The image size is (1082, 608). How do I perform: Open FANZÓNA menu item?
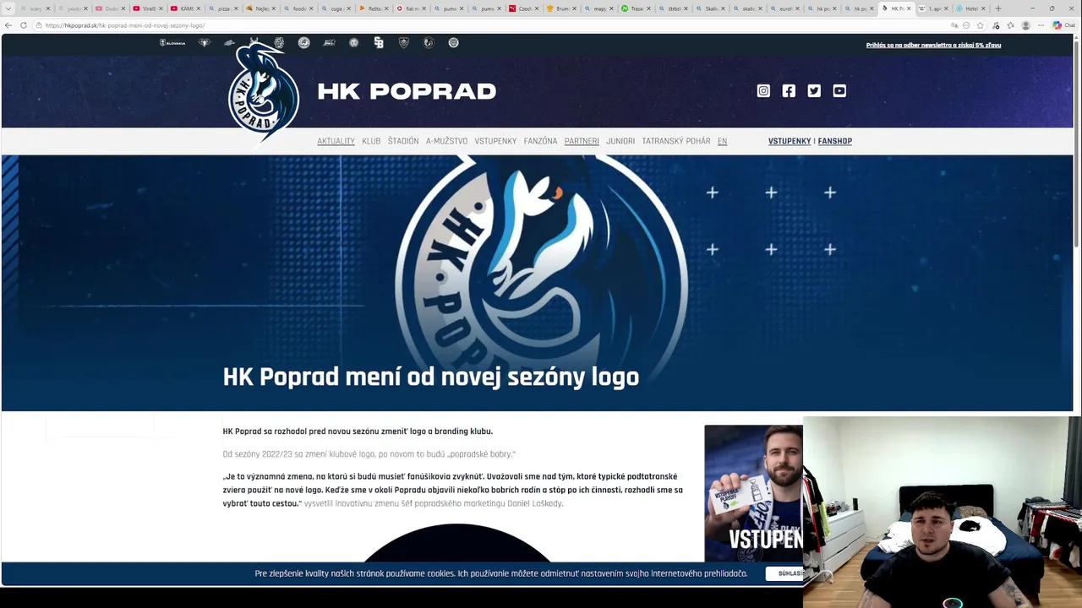click(x=540, y=141)
